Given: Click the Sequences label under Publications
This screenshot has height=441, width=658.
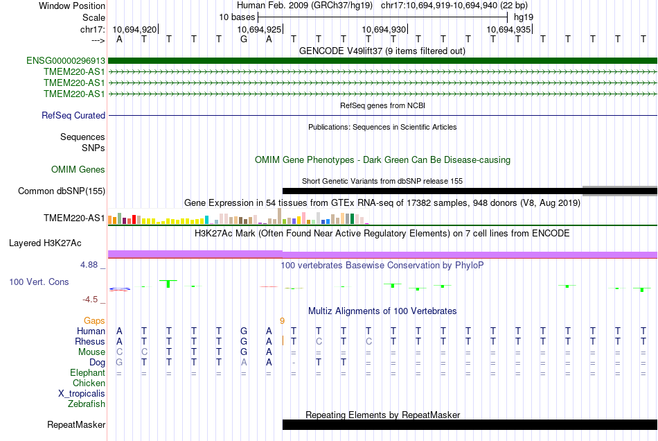Looking at the screenshot, I should click(82, 137).
